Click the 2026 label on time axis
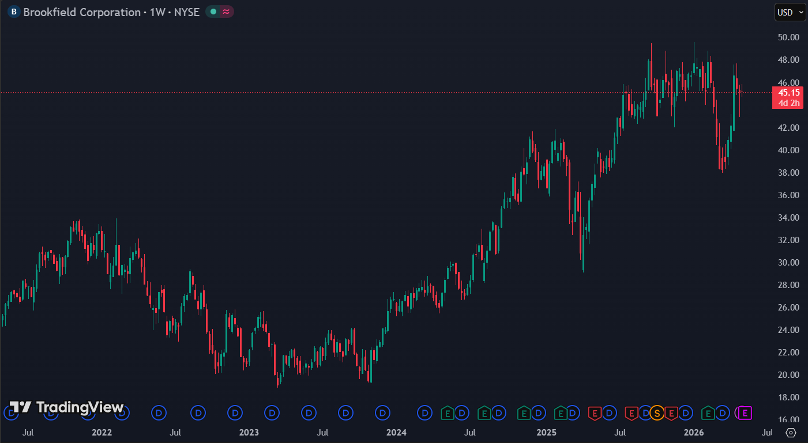 click(693, 432)
